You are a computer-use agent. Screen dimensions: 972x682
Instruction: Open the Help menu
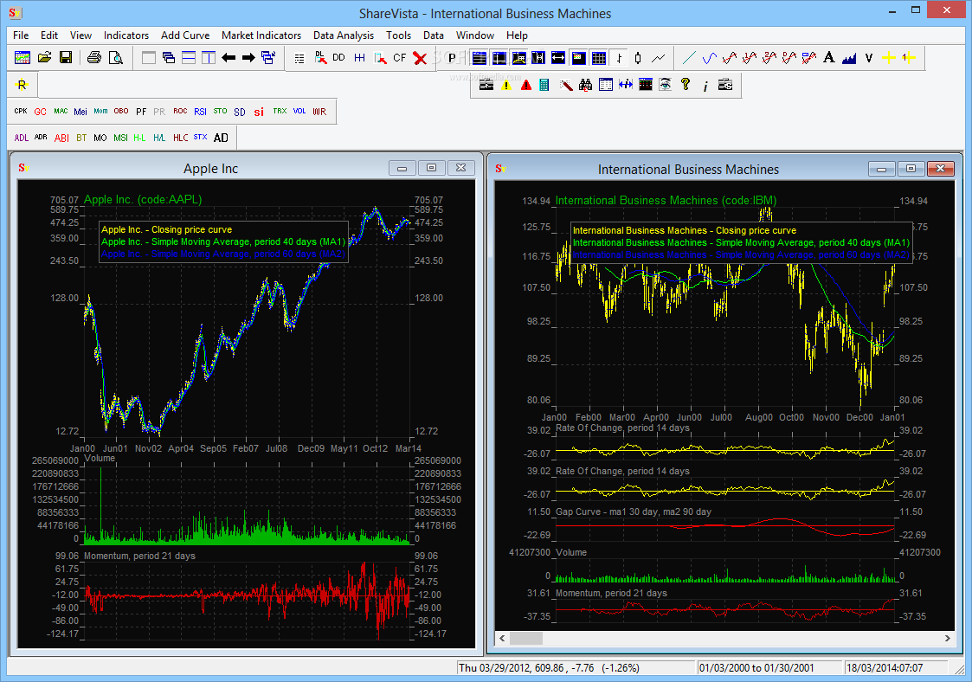pos(517,35)
